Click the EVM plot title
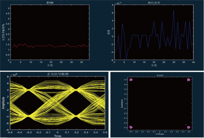 click(49, 3)
